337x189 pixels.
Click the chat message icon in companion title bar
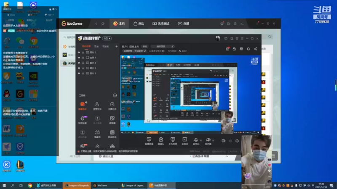click(226, 39)
